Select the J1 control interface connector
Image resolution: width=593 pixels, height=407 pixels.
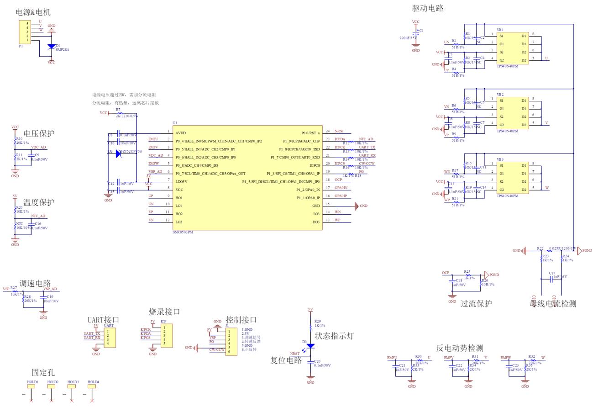231,340
